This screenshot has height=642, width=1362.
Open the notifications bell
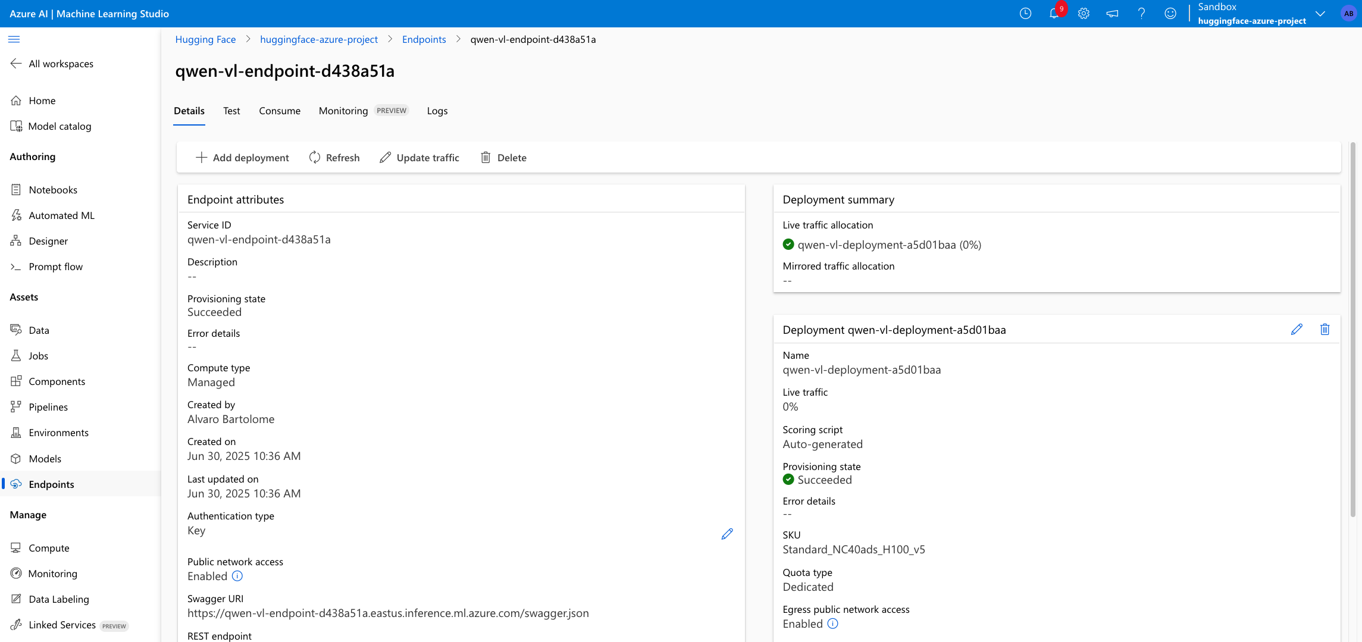click(x=1054, y=13)
